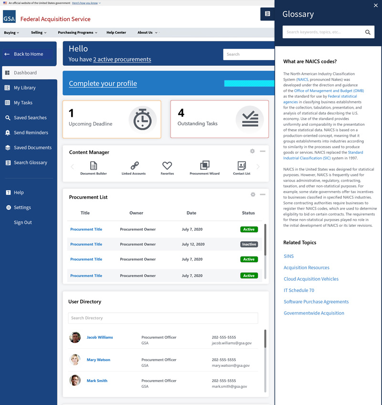Select Saved Searches in sidebar
Image resolution: width=382 pixels, height=405 pixels.
(x=30, y=118)
